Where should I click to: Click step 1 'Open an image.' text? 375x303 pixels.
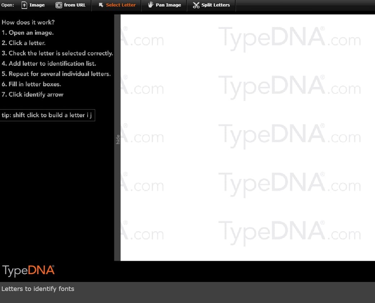point(28,32)
